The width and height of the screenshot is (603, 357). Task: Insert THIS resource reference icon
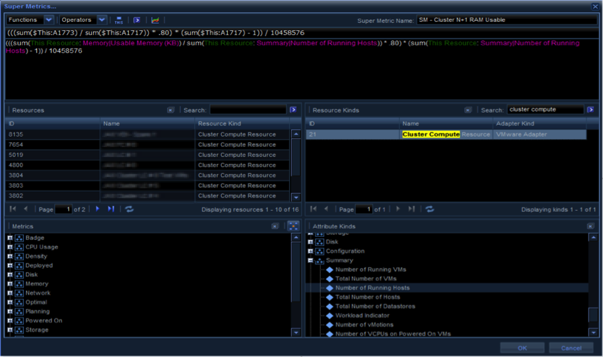click(119, 20)
